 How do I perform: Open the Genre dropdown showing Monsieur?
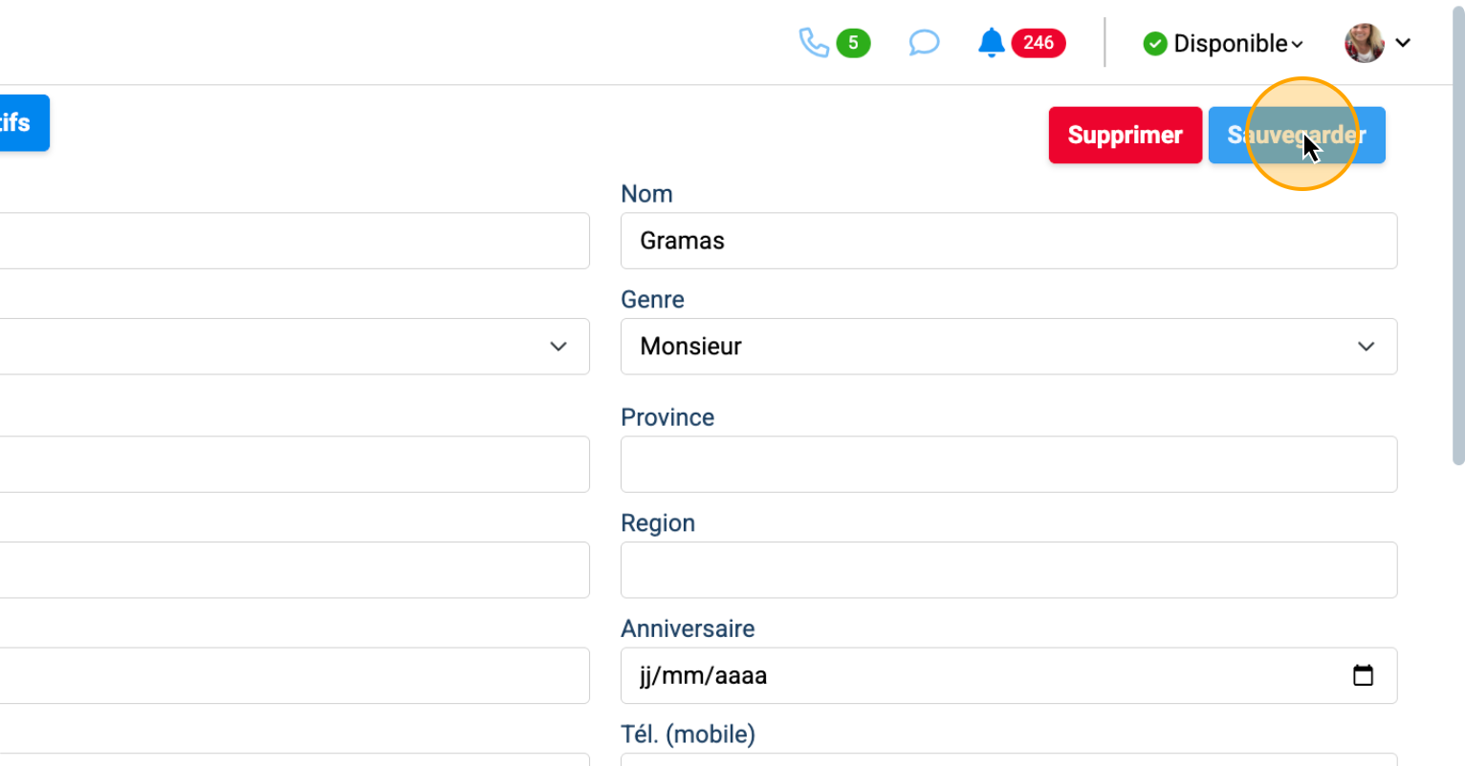[x=1008, y=347]
